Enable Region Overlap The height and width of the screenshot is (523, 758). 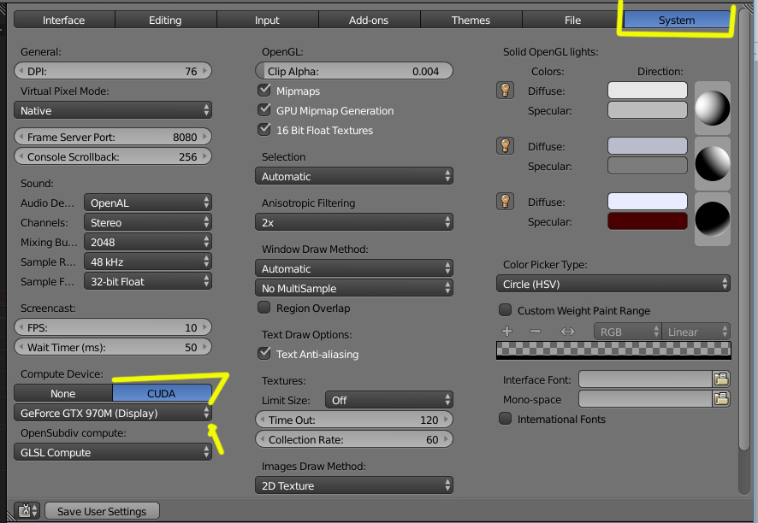tap(264, 307)
